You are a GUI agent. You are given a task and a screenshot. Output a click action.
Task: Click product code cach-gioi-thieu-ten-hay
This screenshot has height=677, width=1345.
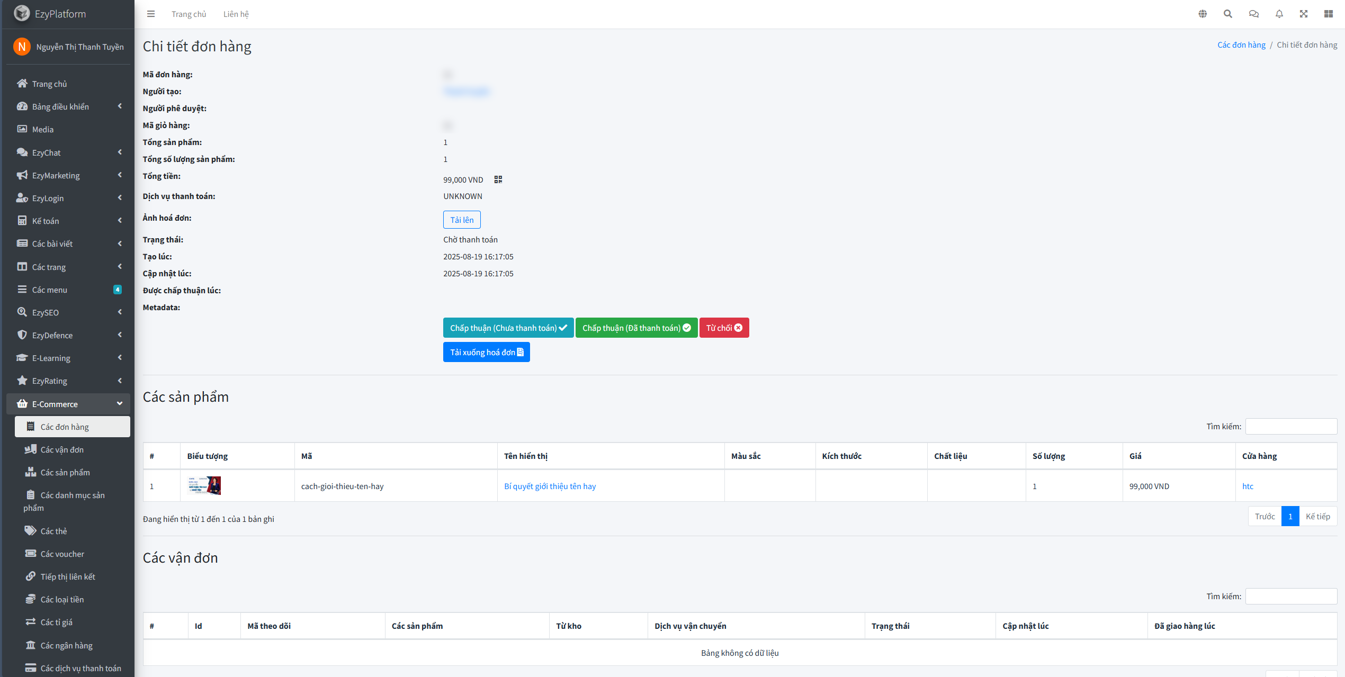pyautogui.click(x=342, y=486)
